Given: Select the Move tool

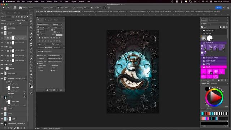Looking at the screenshot, I should [x=31, y=15].
